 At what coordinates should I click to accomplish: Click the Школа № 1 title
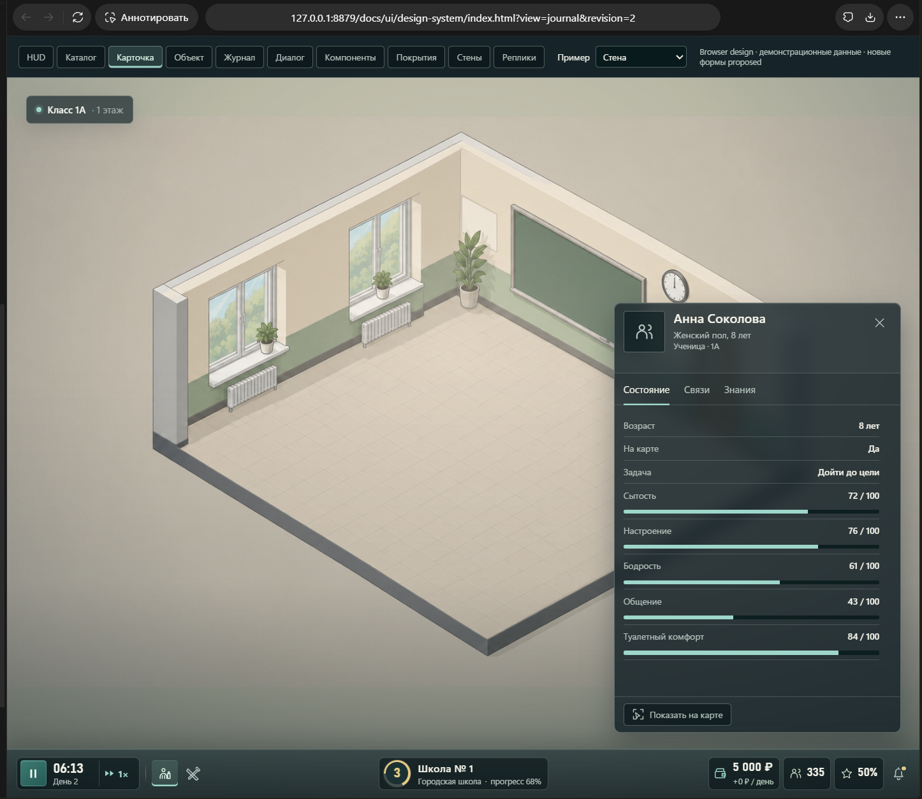[x=446, y=768]
